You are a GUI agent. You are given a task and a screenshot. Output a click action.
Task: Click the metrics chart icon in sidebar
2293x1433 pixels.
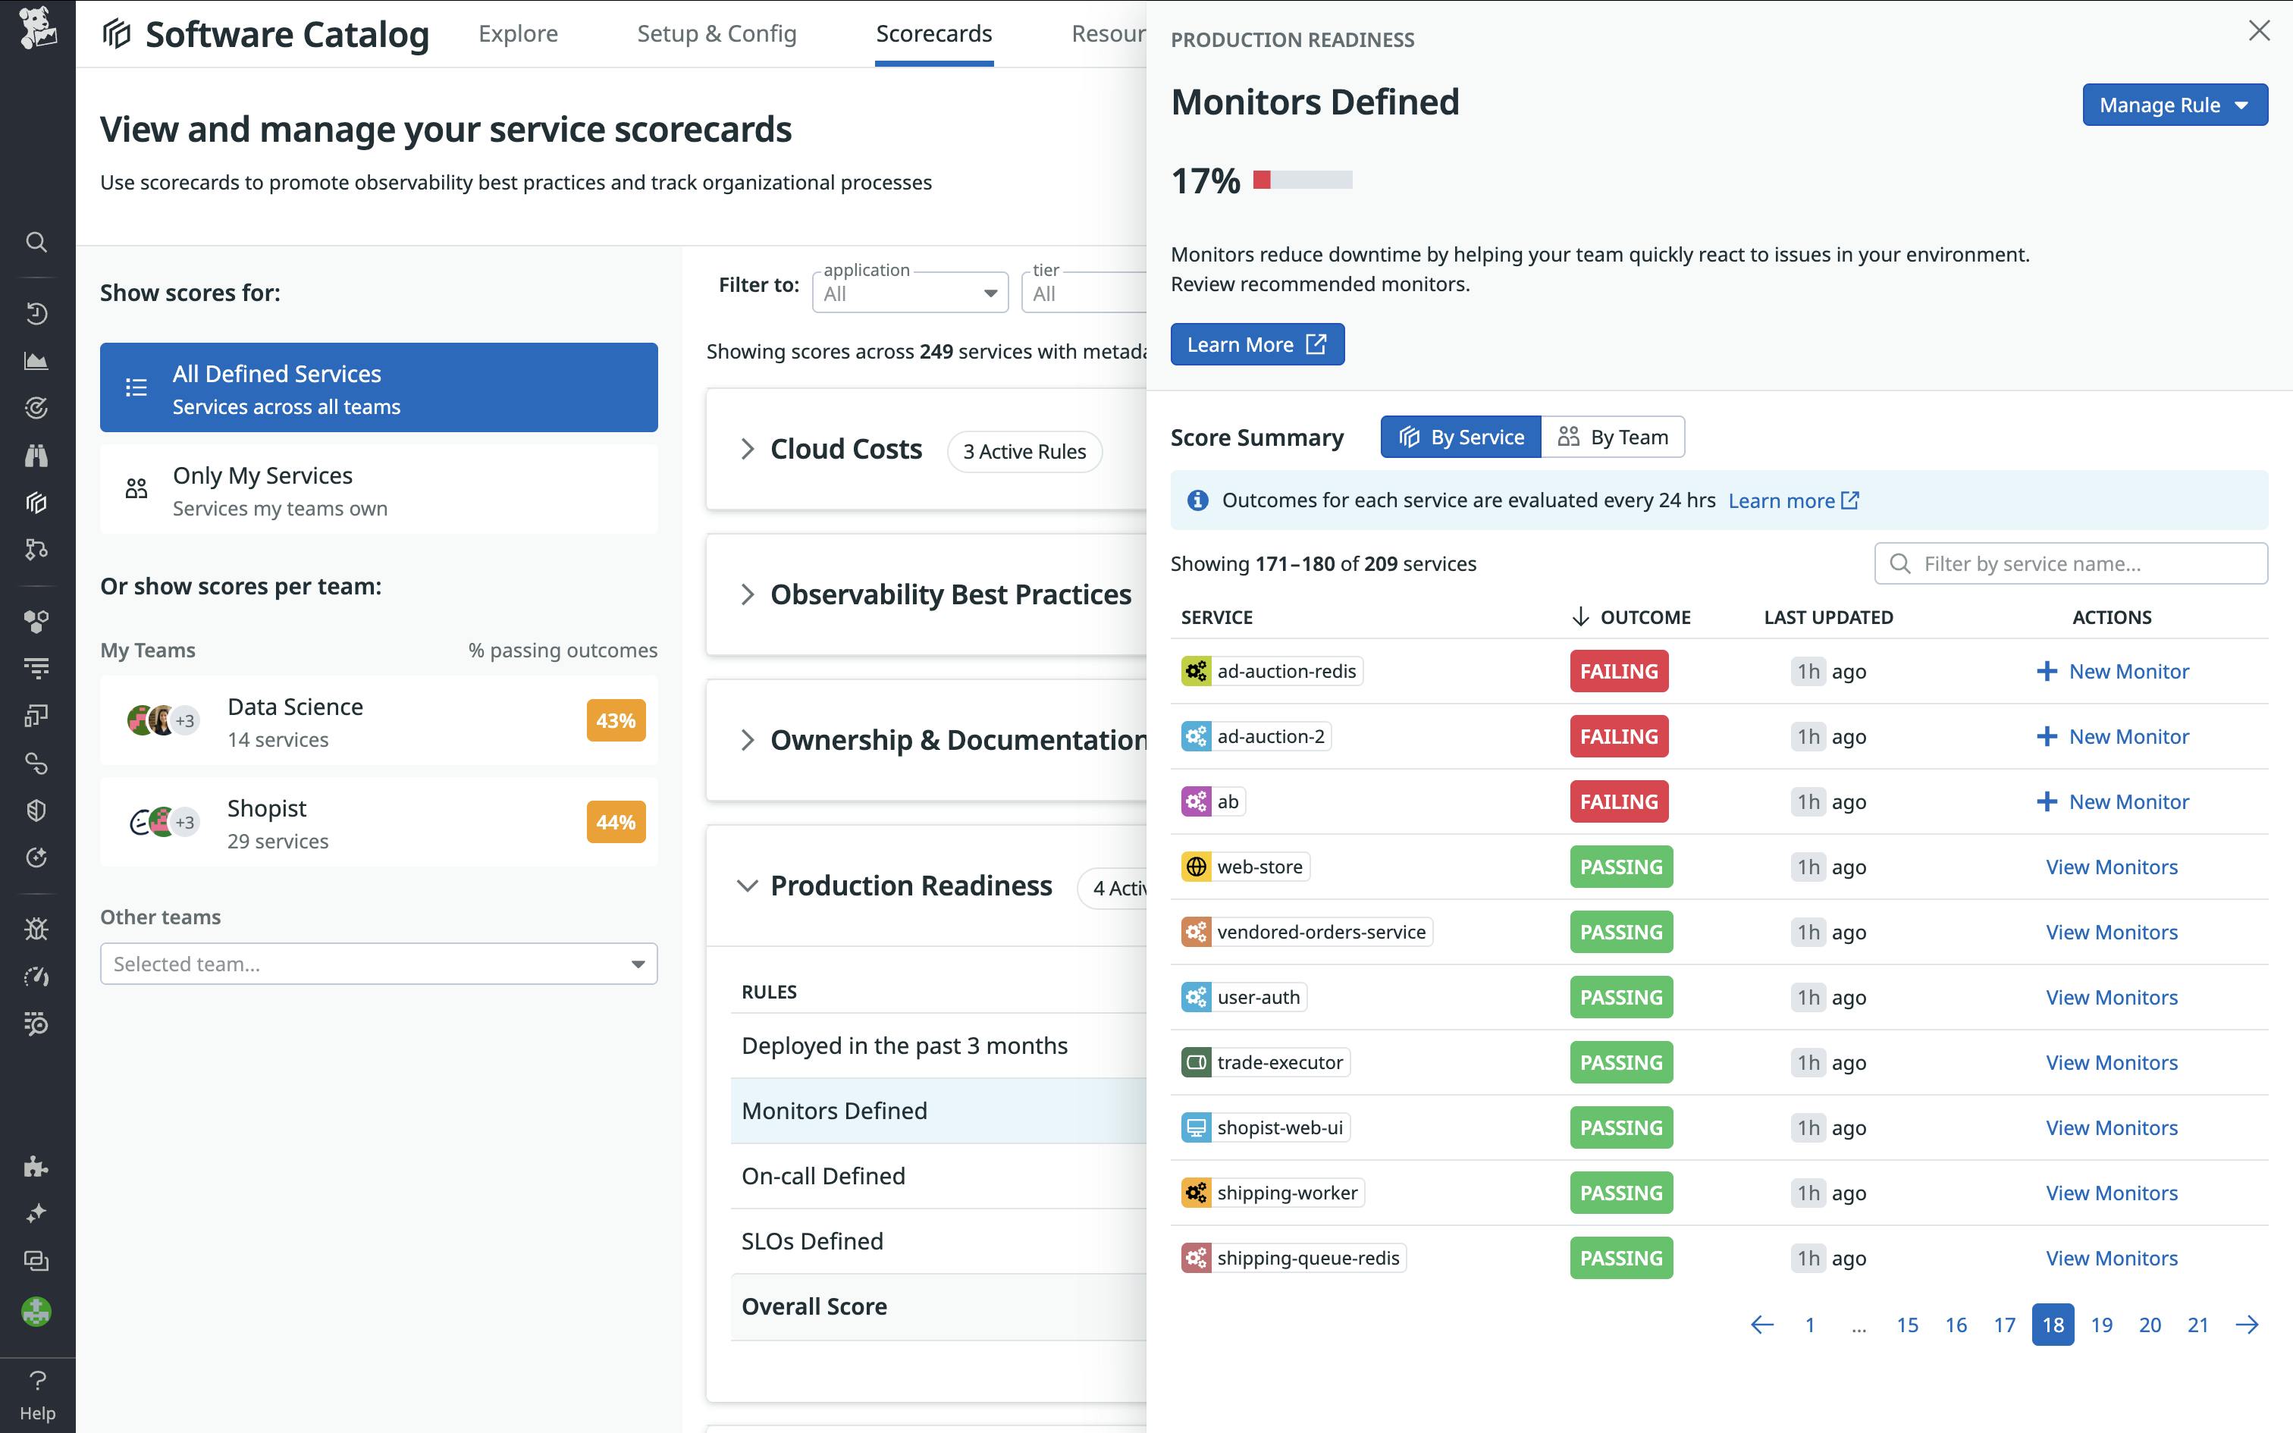[x=37, y=360]
